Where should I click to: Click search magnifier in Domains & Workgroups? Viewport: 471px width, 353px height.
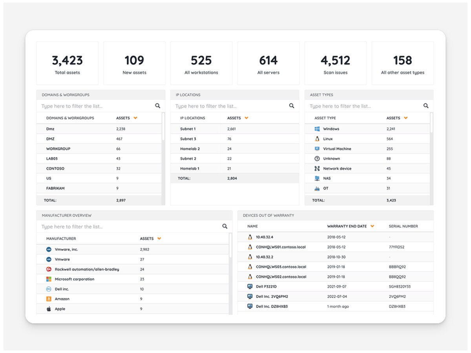click(x=158, y=106)
